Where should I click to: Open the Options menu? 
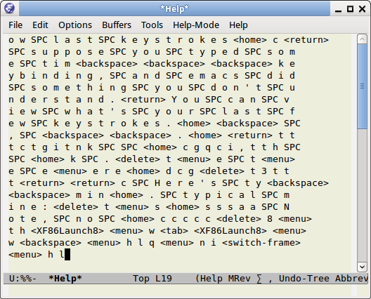[x=75, y=25]
